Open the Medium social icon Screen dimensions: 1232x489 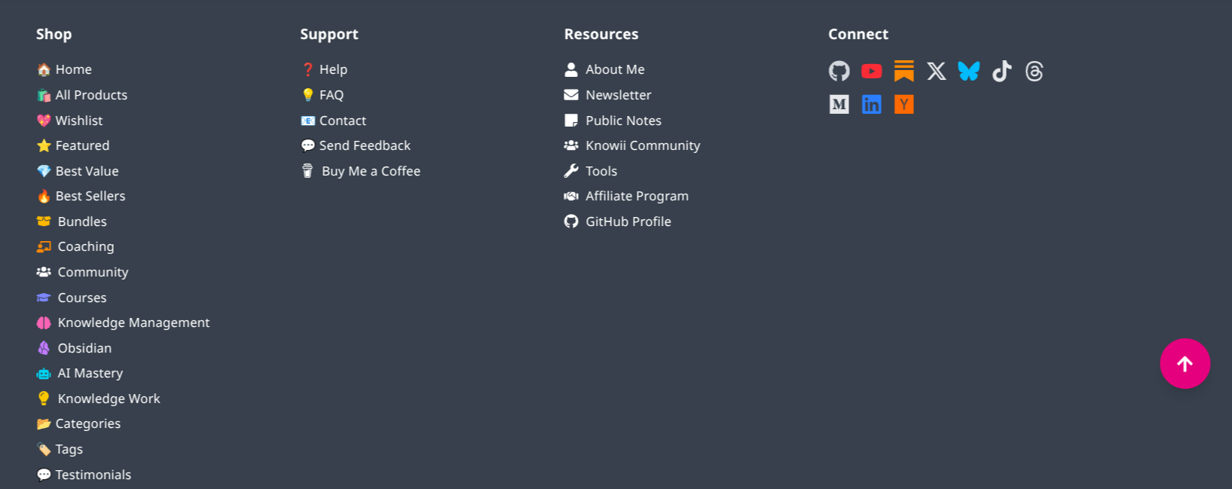click(839, 104)
